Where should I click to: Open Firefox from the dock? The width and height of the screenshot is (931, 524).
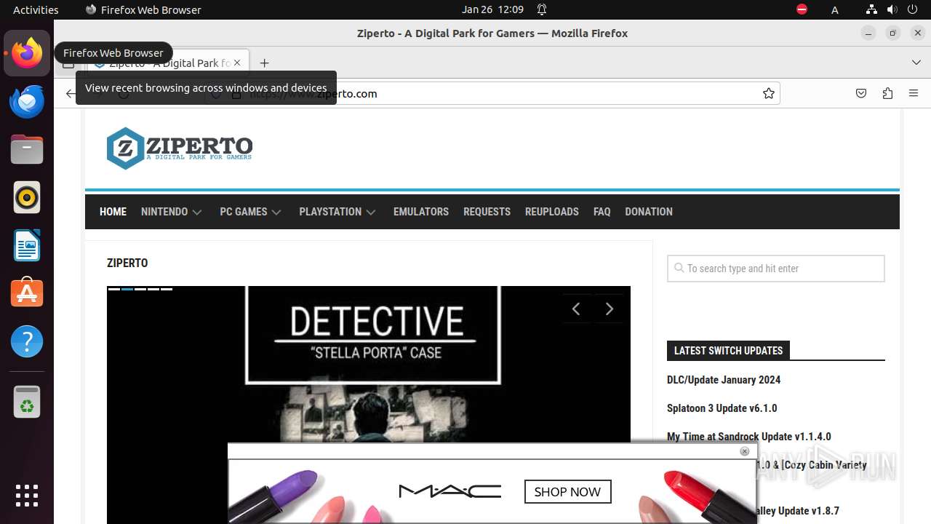click(x=27, y=53)
